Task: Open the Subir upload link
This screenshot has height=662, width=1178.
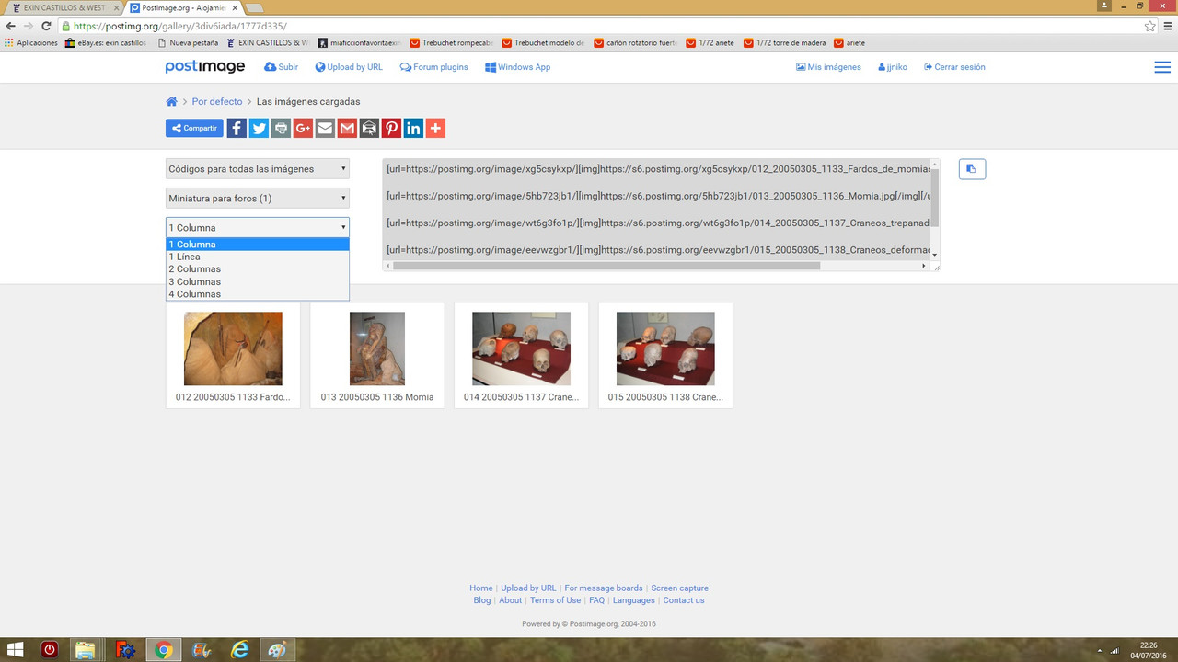Action: 281,67
